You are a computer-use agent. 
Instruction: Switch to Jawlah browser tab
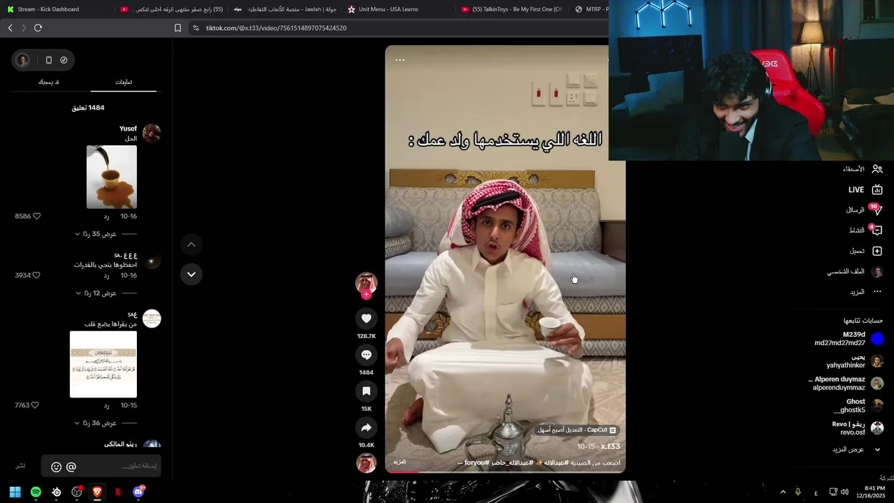point(285,9)
